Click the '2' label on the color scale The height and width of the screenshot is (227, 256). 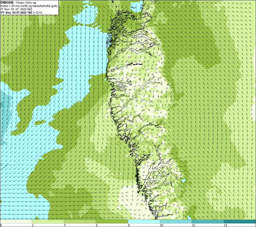(33, 225)
